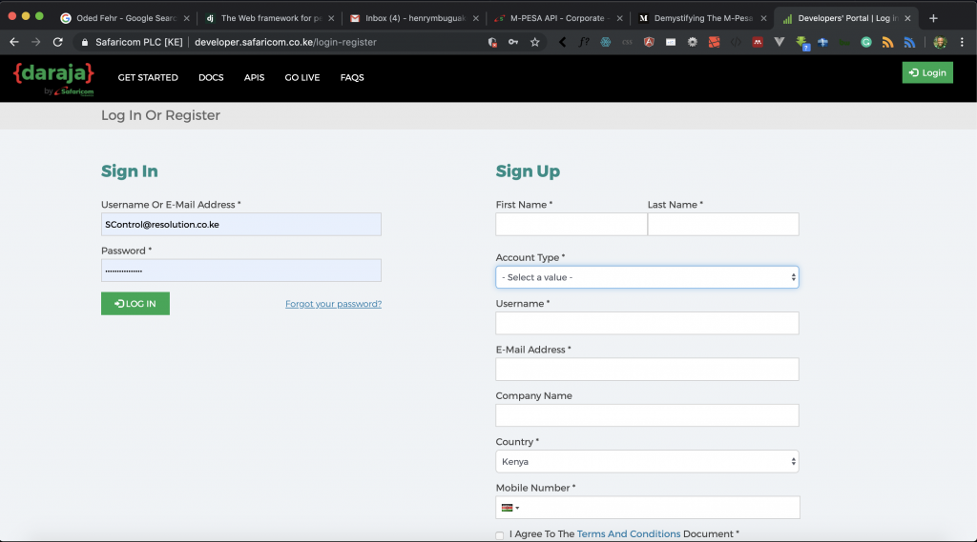Click the Vue devtools extension icon
The width and height of the screenshot is (977, 542).
779,42
